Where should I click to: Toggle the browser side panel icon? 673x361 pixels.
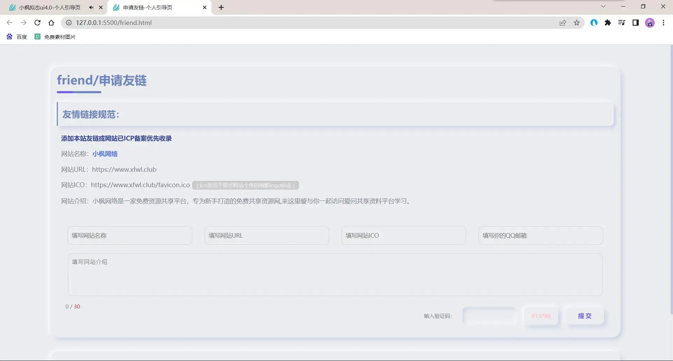(x=635, y=23)
